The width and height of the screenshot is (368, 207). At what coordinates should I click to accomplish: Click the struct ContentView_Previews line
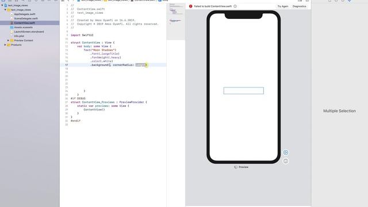[x=109, y=102]
